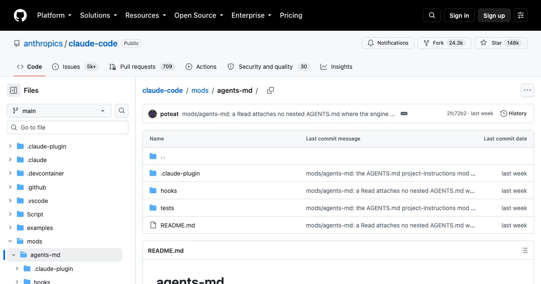Collapse the file tree side panel icon
This screenshot has height=284, width=541.
(x=14, y=90)
